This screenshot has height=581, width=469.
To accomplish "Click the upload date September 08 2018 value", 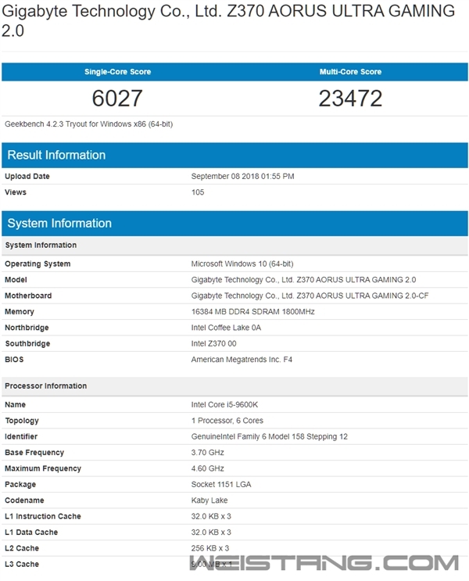I will point(242,177).
